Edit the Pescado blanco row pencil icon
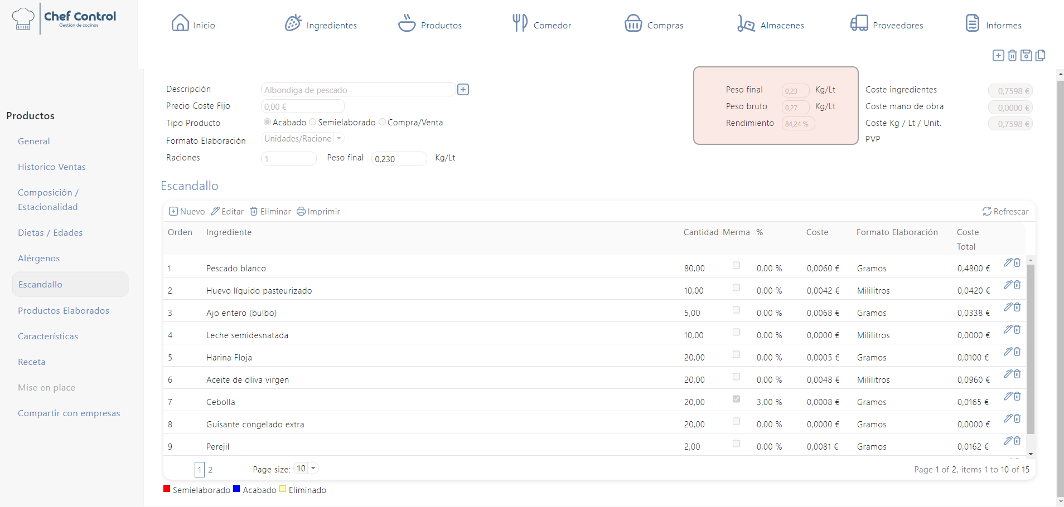Viewport: 1064px width, 507px height. (x=1008, y=262)
